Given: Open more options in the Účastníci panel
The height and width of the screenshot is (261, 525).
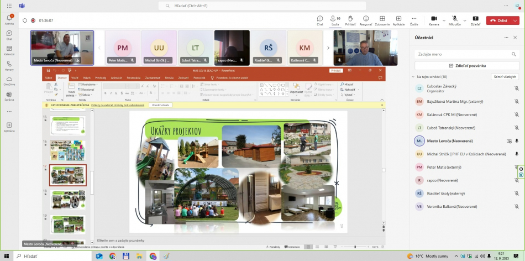Looking at the screenshot, I should (505, 38).
